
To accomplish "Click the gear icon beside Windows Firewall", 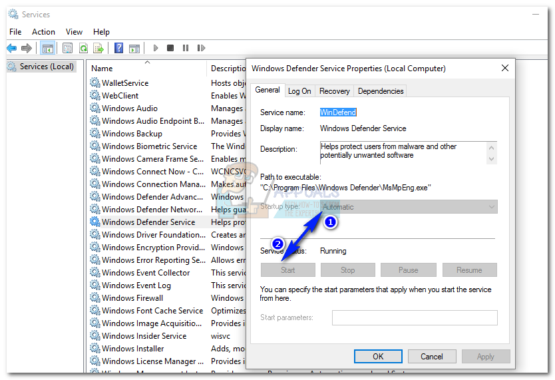I will tap(95, 298).
